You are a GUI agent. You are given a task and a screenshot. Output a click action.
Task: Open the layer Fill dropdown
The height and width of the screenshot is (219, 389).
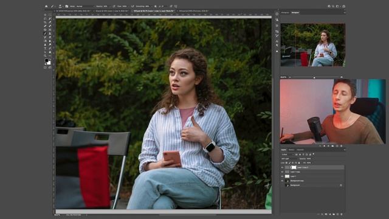[x=313, y=163]
